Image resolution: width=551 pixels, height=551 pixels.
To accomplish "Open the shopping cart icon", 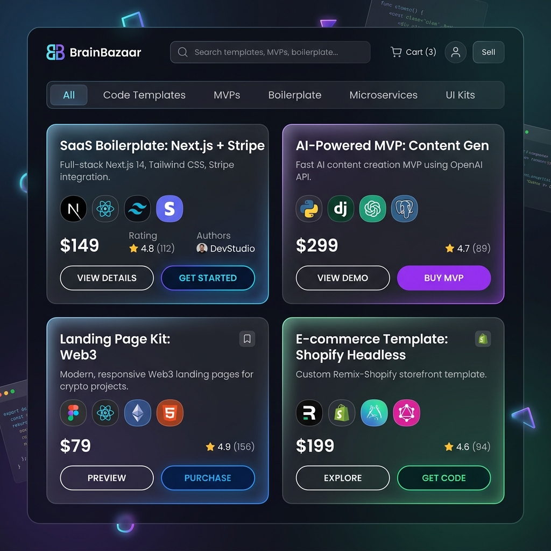I will tap(396, 52).
